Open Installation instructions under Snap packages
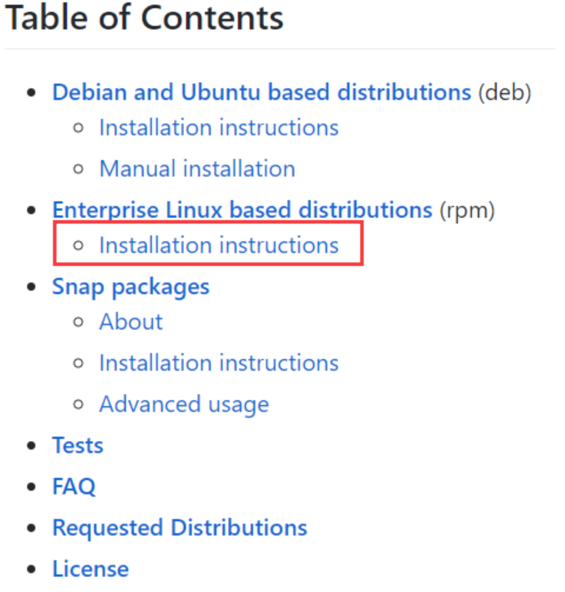Image resolution: width=565 pixels, height=592 pixels. tap(219, 362)
